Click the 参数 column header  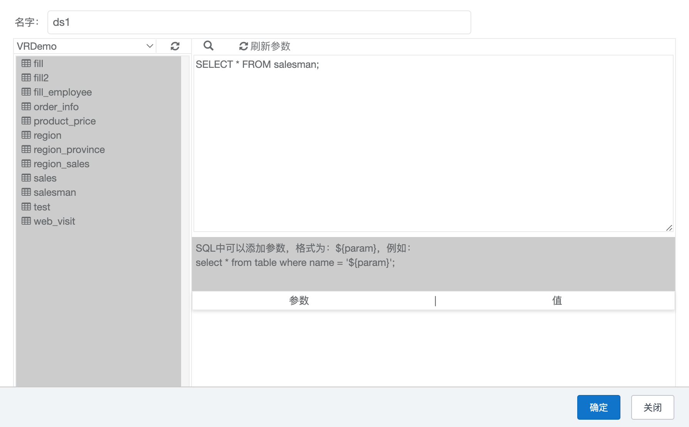(x=299, y=301)
